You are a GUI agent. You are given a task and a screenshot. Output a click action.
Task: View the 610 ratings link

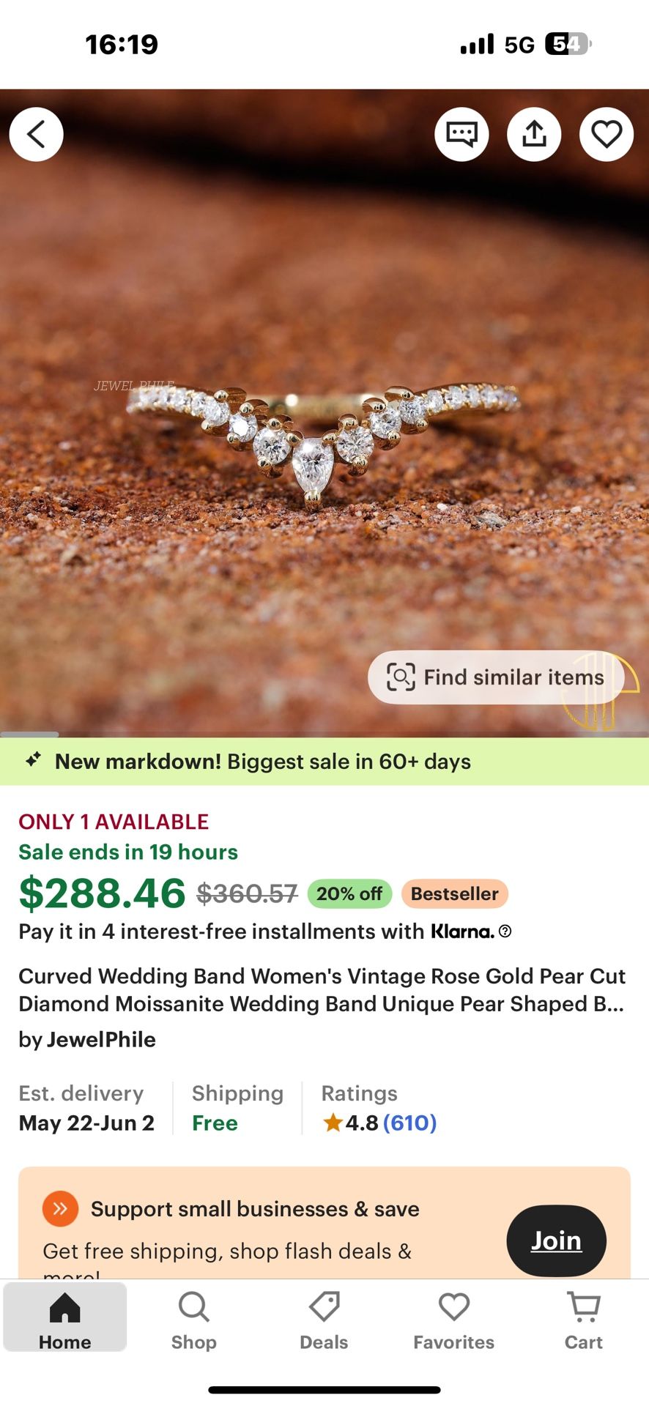pyautogui.click(x=409, y=1123)
